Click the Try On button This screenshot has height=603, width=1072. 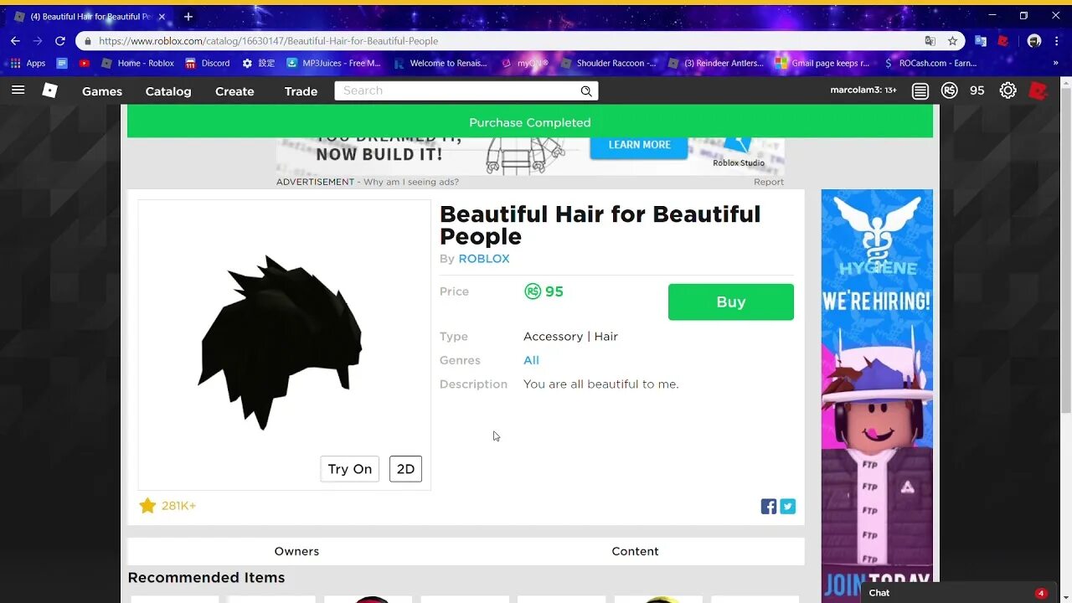tap(350, 469)
